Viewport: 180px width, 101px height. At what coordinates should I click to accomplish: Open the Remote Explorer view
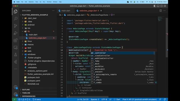click(x=16, y=47)
